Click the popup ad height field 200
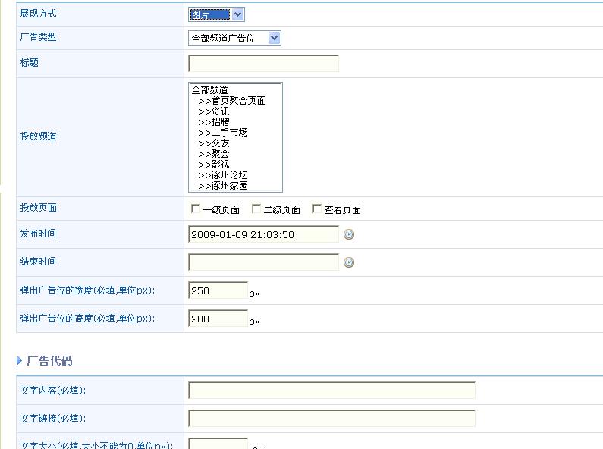 [x=218, y=319]
